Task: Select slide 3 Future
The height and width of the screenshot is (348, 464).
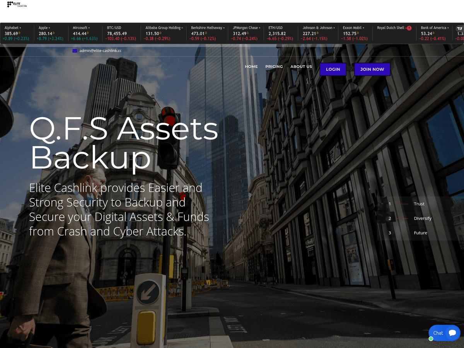Action: click(x=420, y=233)
